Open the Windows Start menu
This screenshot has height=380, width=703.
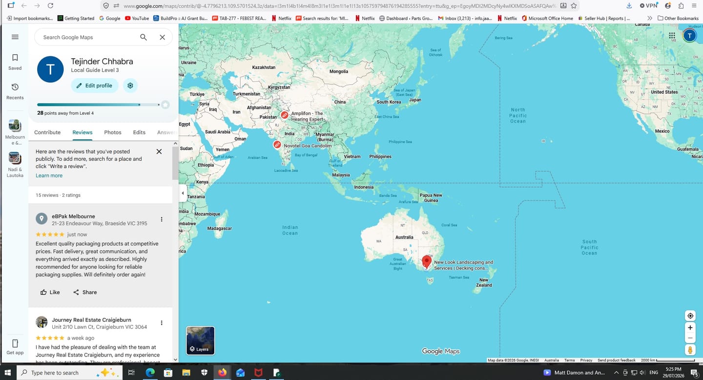(8, 373)
